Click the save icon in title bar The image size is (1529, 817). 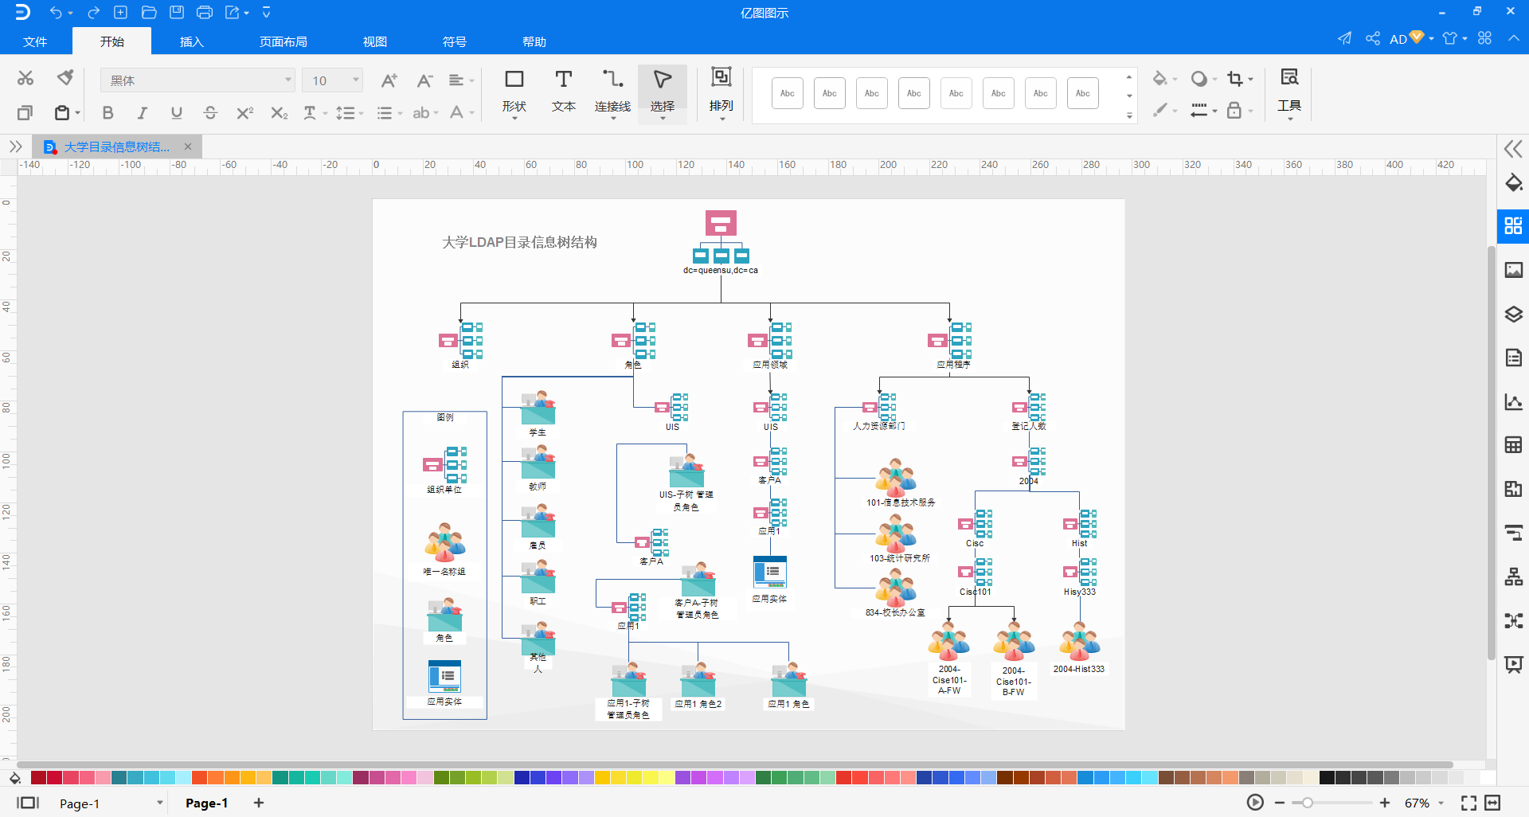click(x=177, y=12)
